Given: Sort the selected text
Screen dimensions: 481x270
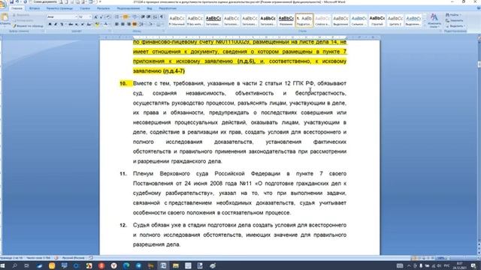Looking at the screenshot, I should point(156,17).
